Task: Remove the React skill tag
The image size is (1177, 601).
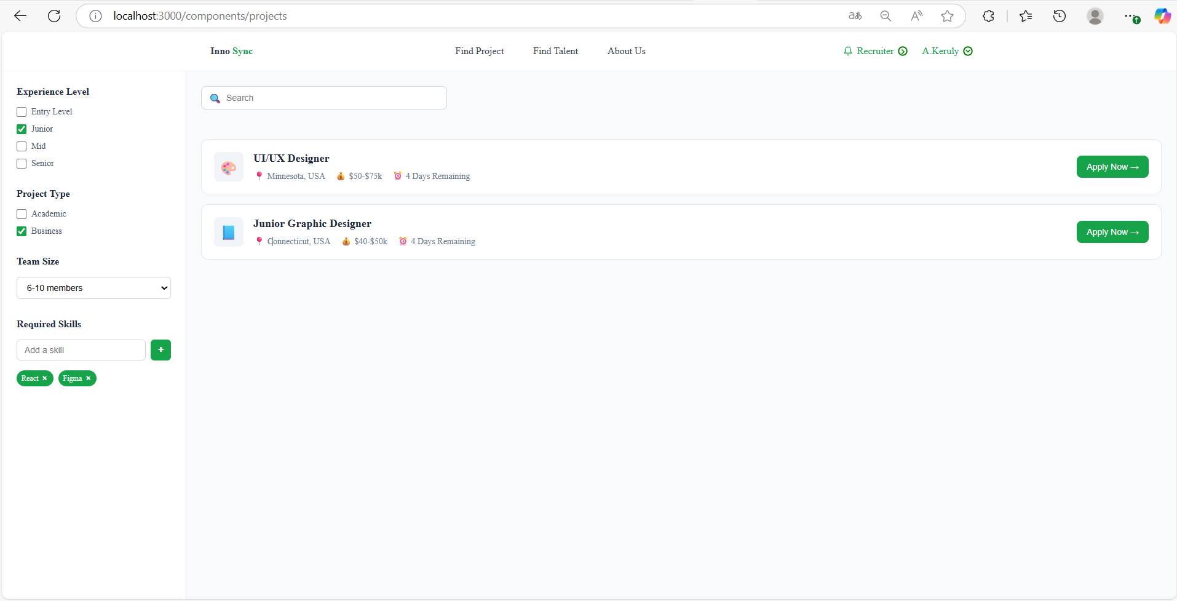Action: (x=46, y=378)
